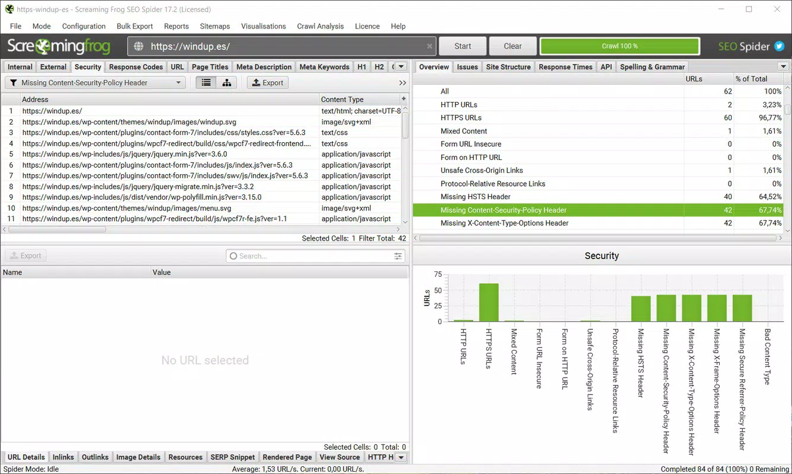Open search filter options icon
The width and height of the screenshot is (792, 474).
(x=399, y=256)
